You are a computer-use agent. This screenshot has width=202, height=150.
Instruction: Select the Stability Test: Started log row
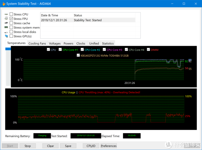click(x=88, y=20)
